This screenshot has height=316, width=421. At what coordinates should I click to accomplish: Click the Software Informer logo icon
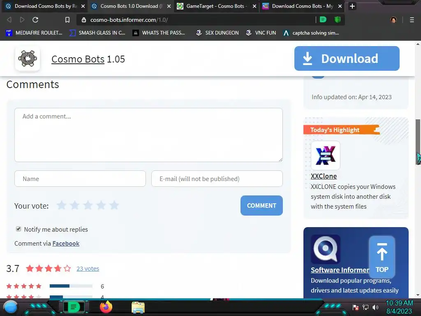pyautogui.click(x=326, y=249)
